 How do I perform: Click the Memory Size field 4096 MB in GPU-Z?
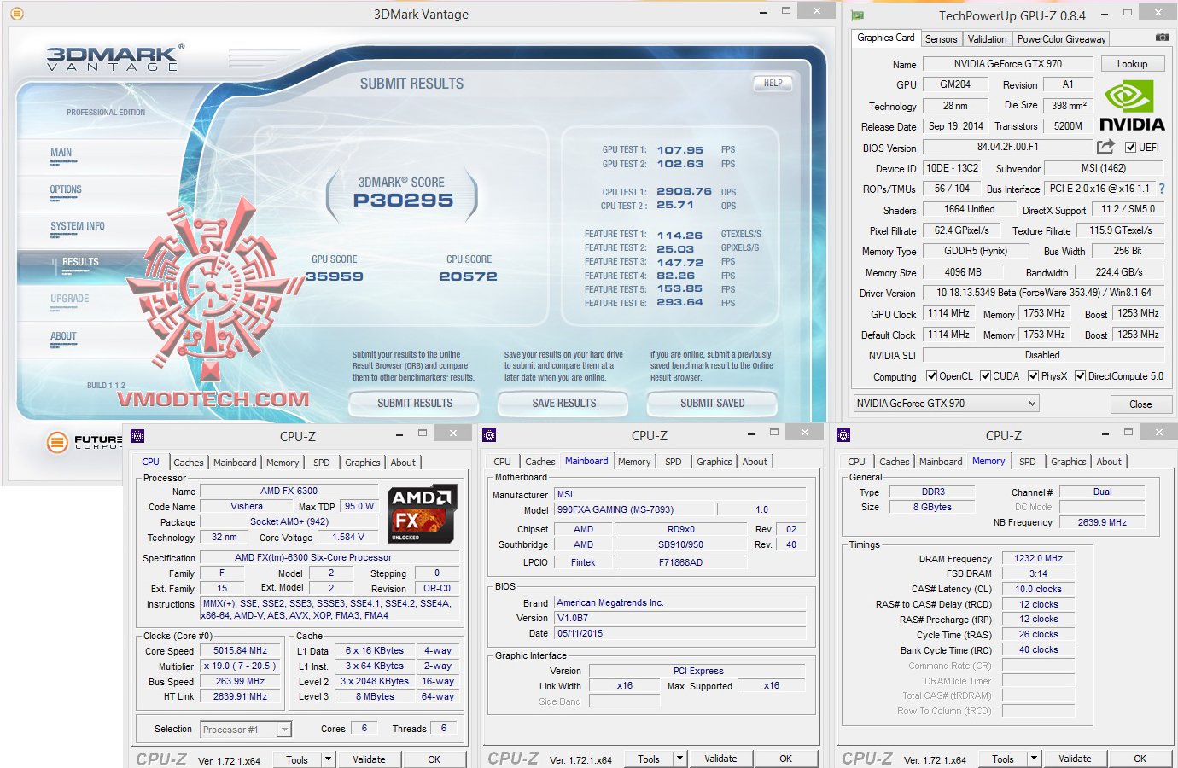click(963, 272)
